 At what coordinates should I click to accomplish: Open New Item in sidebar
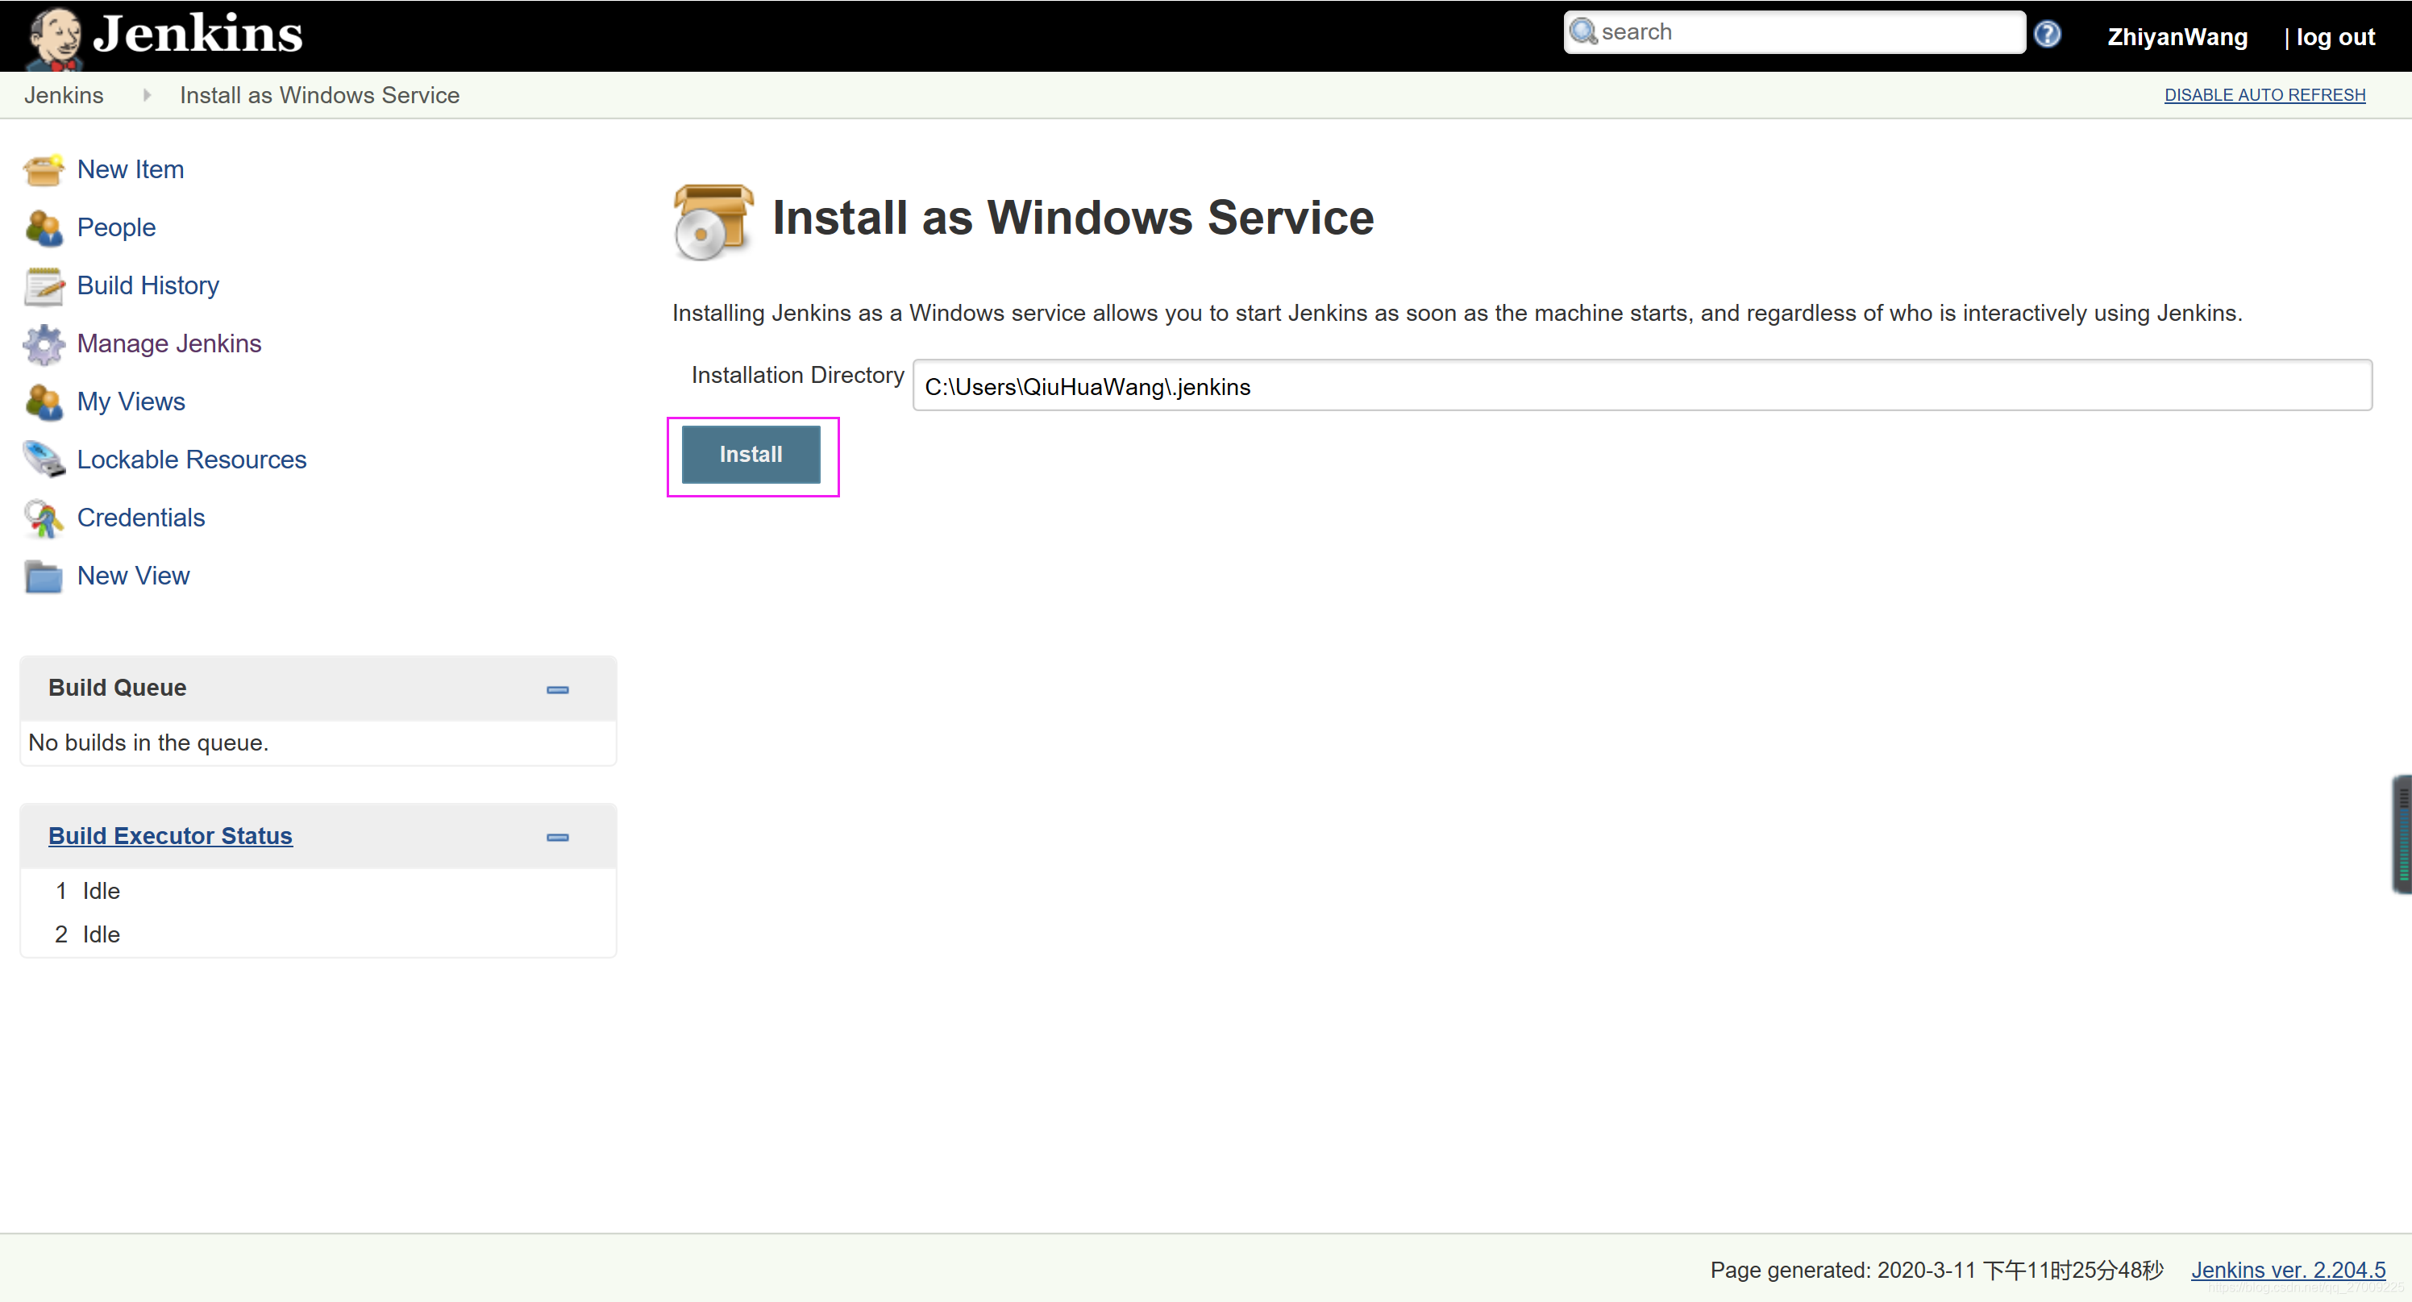point(131,170)
